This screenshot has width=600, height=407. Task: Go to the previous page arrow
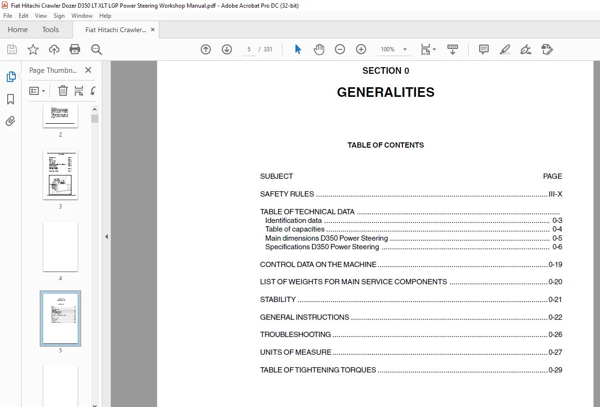click(206, 49)
